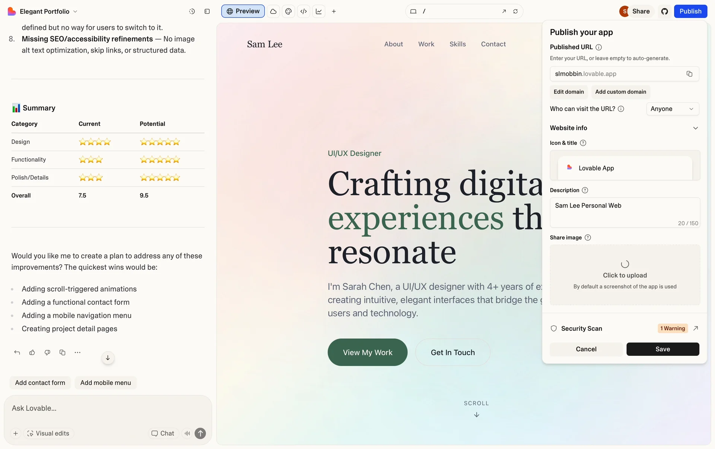Open the Work nav link
This screenshot has width=715, height=449.
coord(426,44)
